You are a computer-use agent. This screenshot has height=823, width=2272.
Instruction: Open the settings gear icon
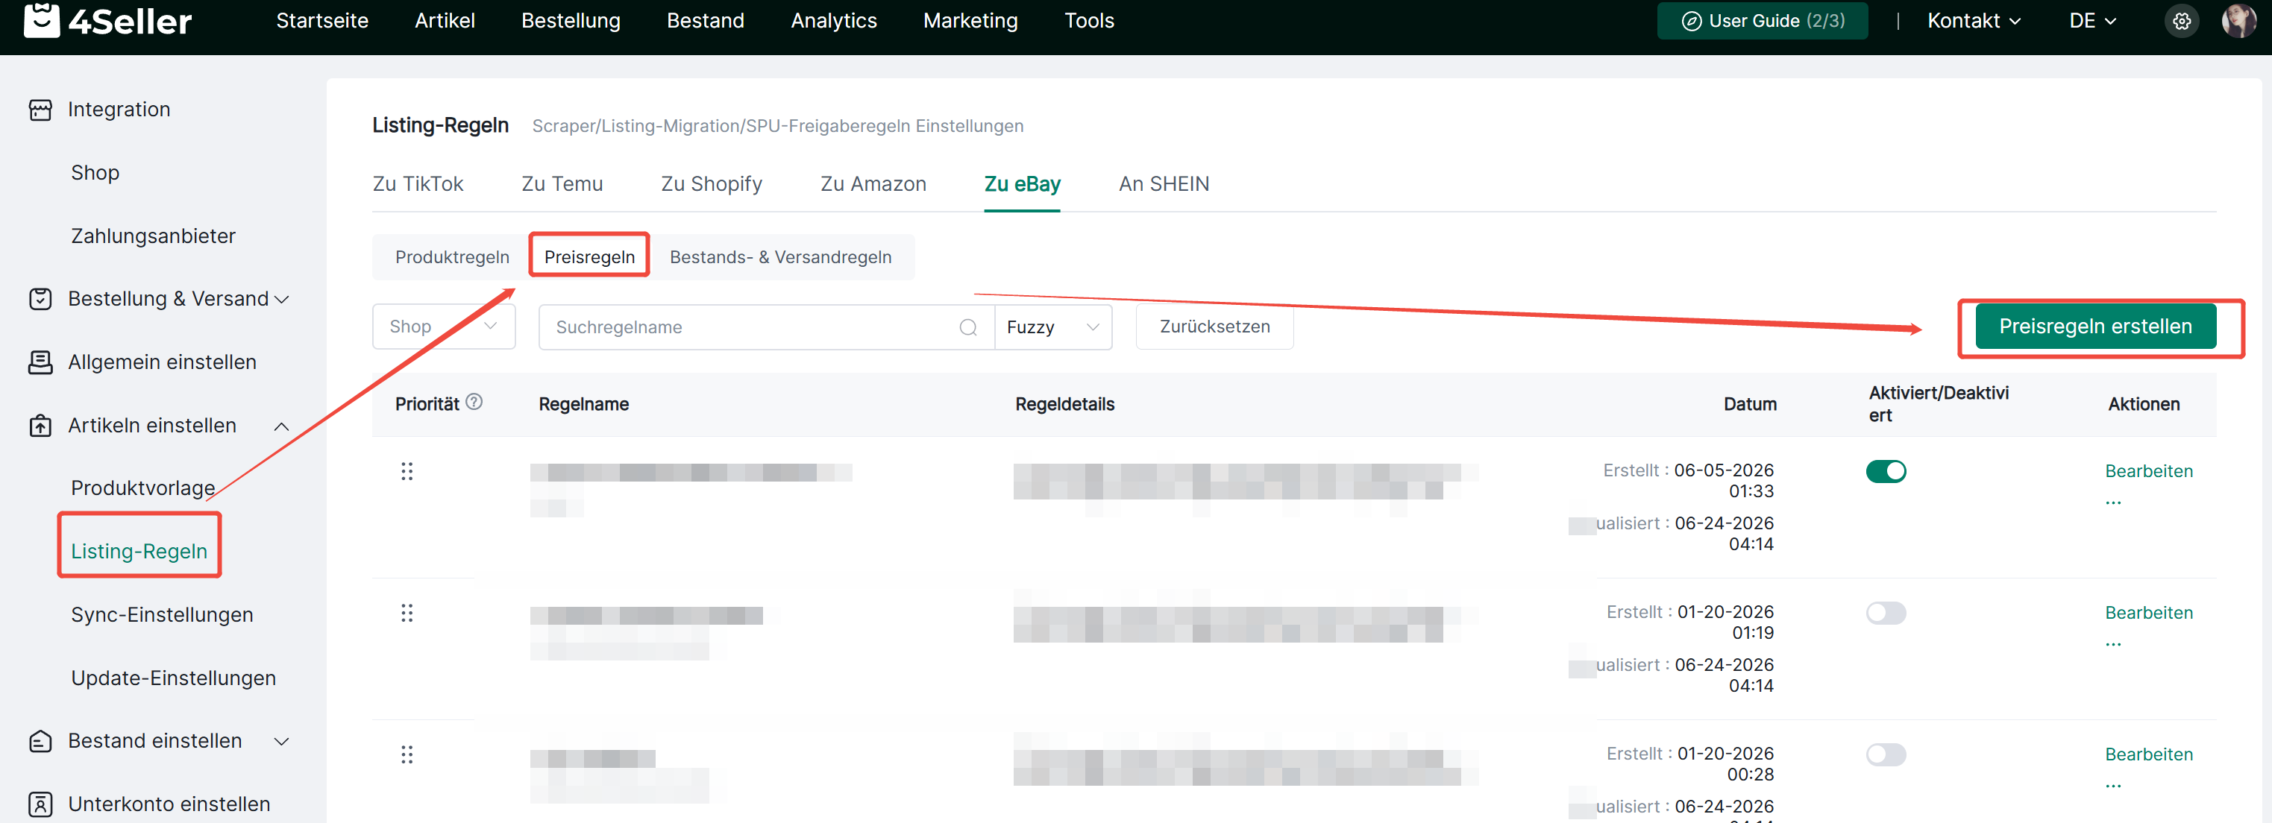pyautogui.click(x=2181, y=21)
